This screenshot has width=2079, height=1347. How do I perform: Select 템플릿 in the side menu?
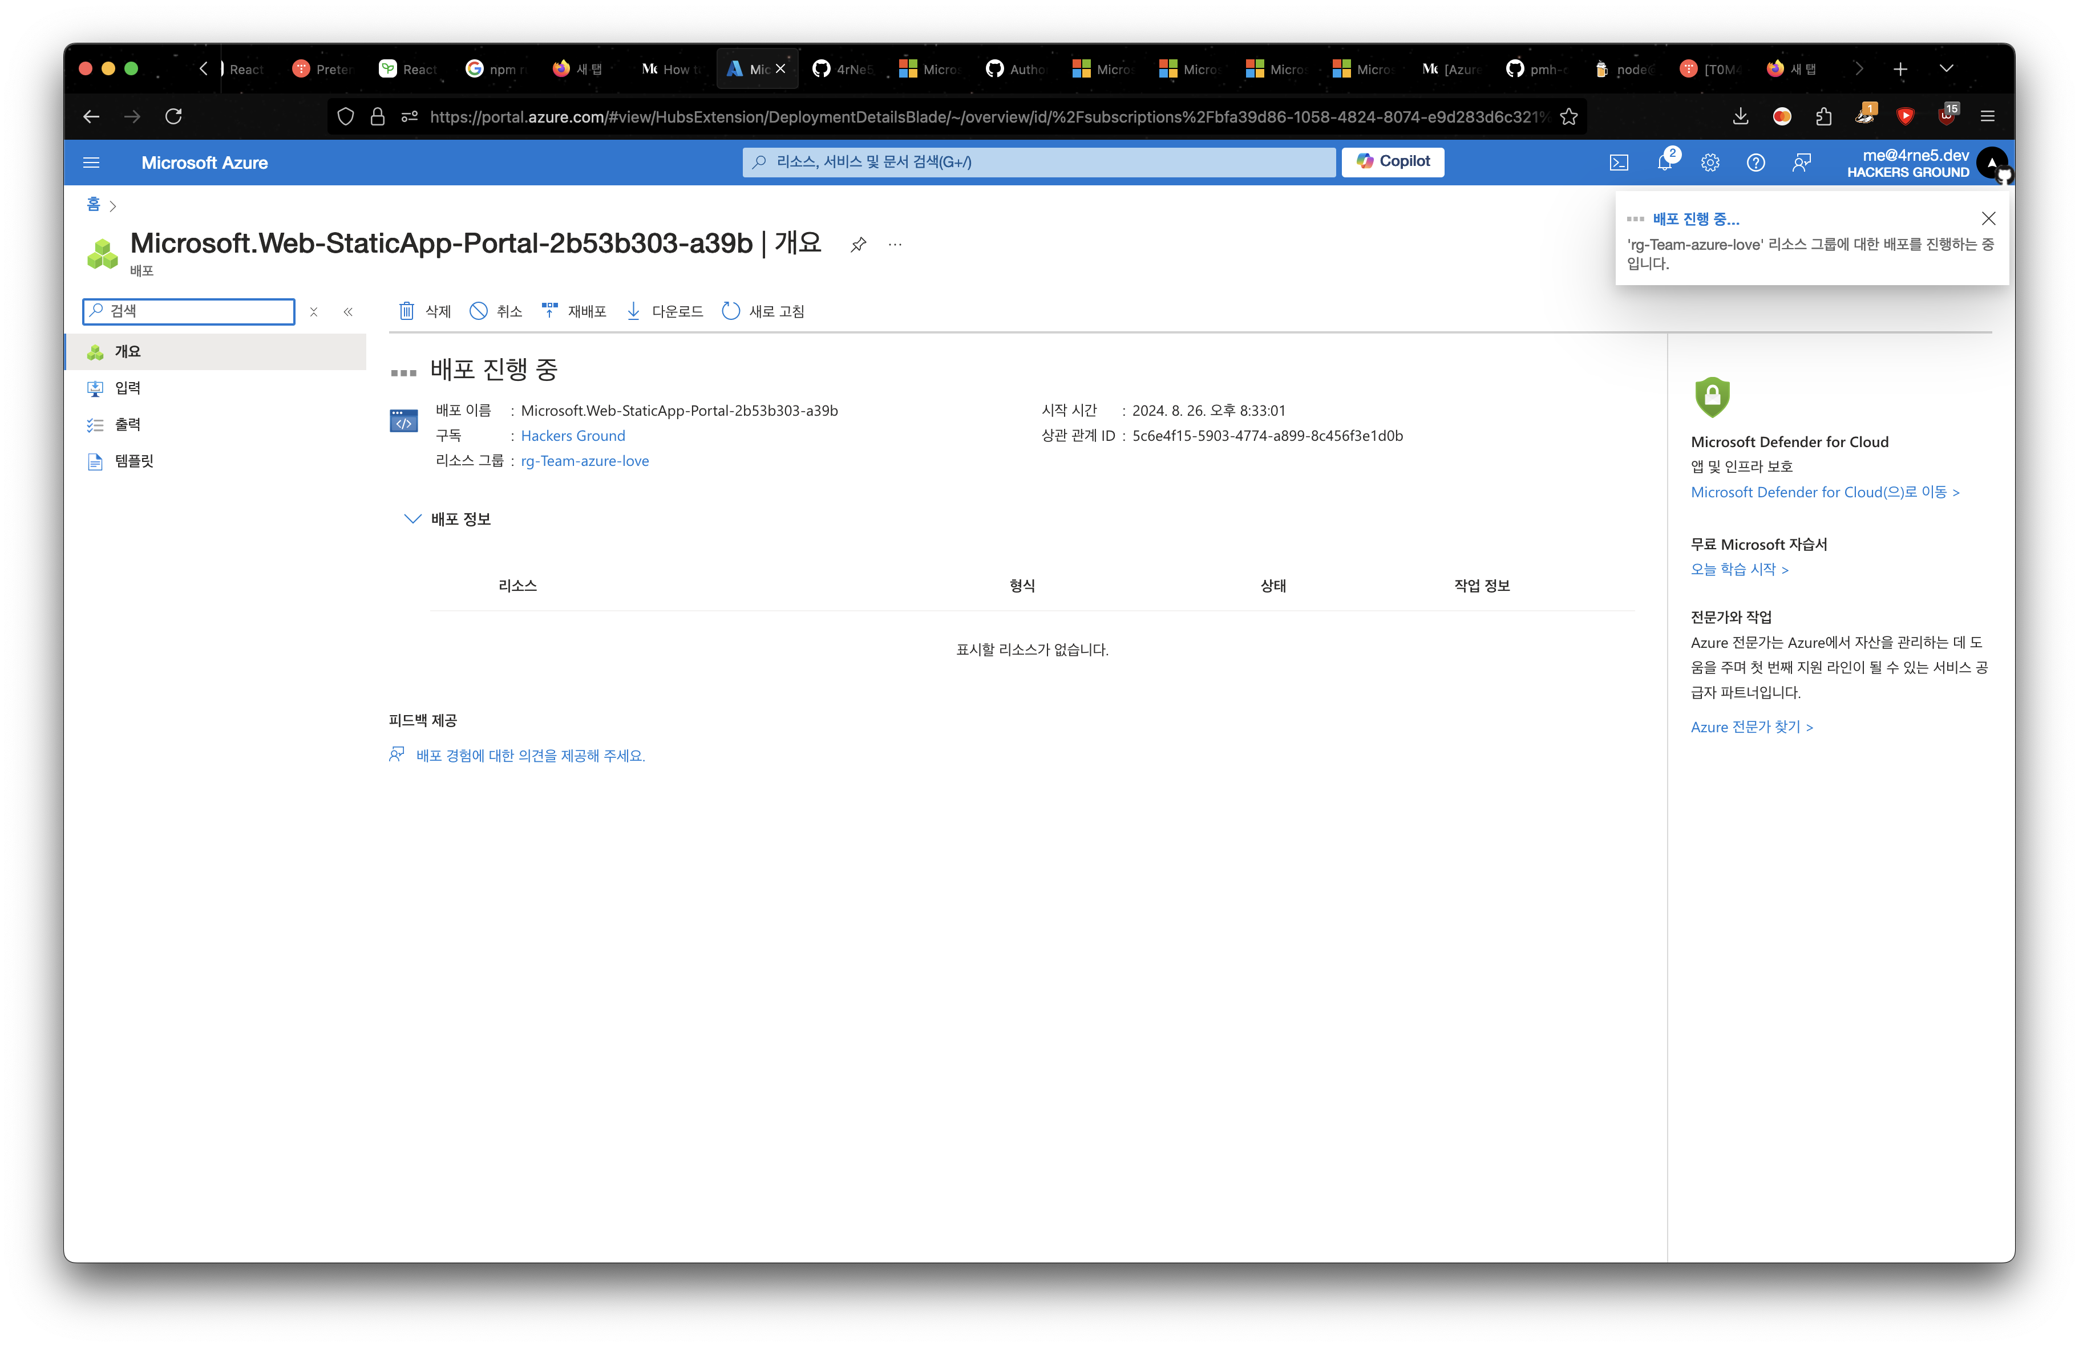pos(134,461)
